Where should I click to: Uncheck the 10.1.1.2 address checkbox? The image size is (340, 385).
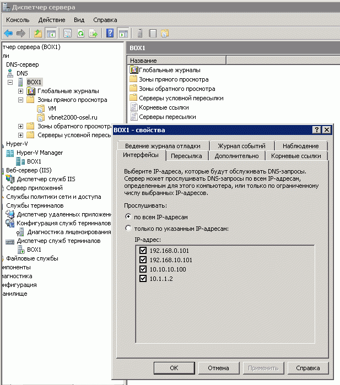(x=143, y=279)
